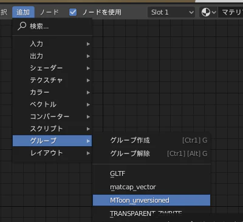Expand the コンバーター submenu

[x=52, y=116]
